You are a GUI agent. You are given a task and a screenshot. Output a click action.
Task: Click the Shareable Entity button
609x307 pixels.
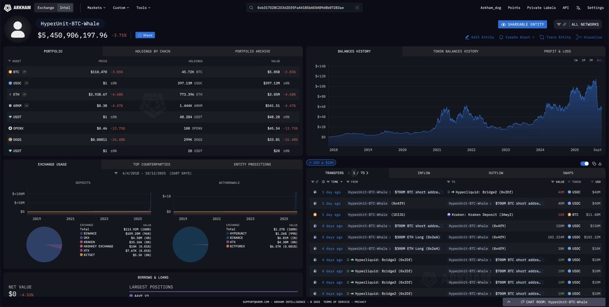click(523, 24)
